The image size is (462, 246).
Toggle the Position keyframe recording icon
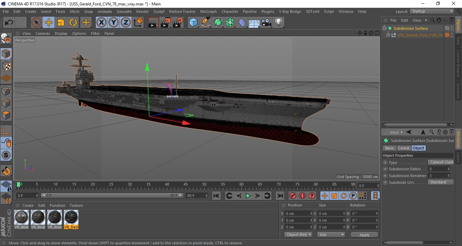point(325,196)
